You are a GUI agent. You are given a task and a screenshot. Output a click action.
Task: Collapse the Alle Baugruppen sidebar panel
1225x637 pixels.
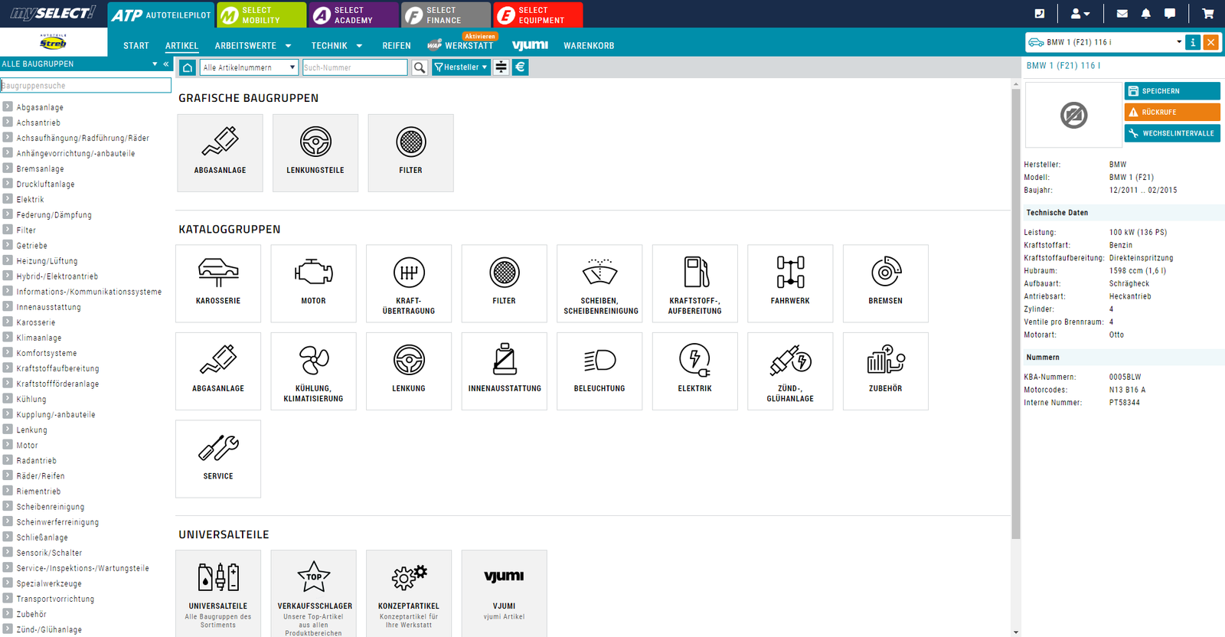[166, 64]
